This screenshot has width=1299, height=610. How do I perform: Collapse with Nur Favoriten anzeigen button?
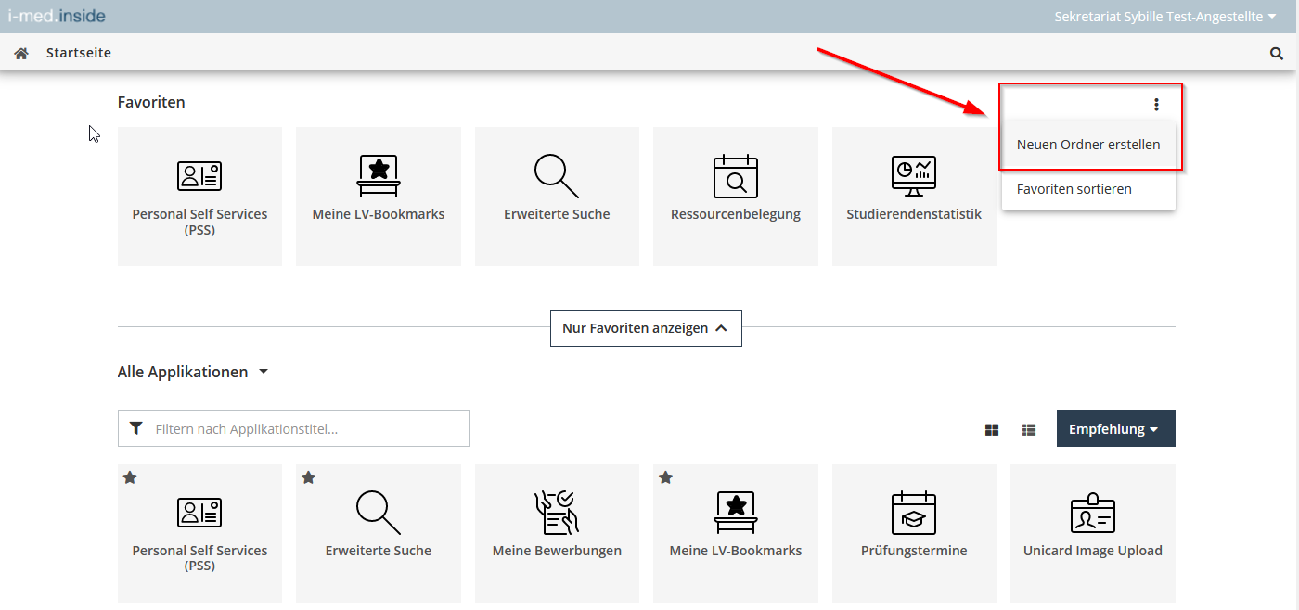point(646,328)
